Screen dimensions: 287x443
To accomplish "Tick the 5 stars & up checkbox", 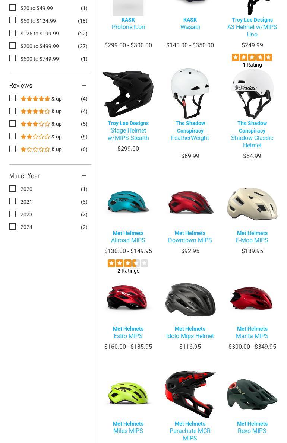I will (12, 98).
